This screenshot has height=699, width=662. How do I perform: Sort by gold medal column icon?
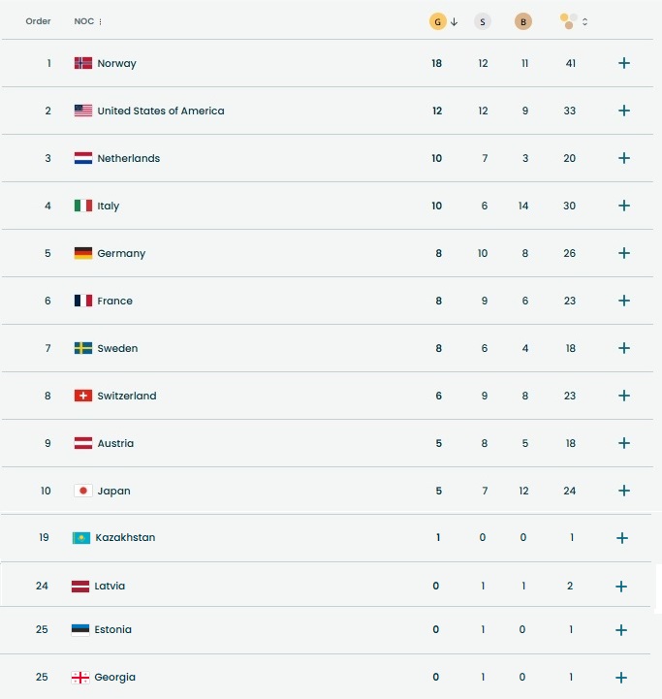point(437,21)
